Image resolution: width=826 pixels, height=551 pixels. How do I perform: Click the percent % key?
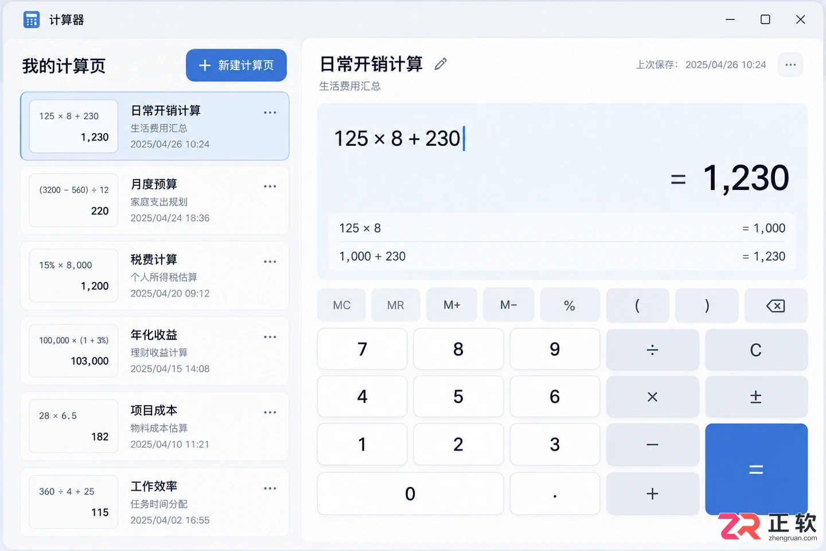point(570,305)
